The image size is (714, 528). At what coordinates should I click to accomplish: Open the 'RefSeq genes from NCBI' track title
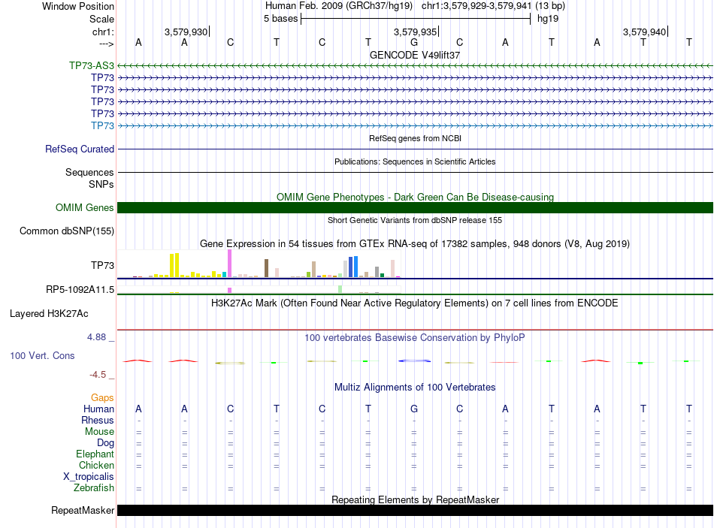(415, 138)
